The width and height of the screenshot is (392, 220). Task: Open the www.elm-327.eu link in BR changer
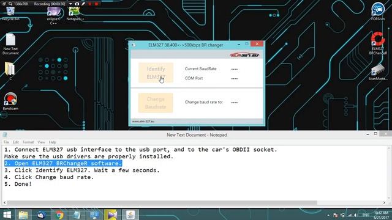(x=143, y=122)
